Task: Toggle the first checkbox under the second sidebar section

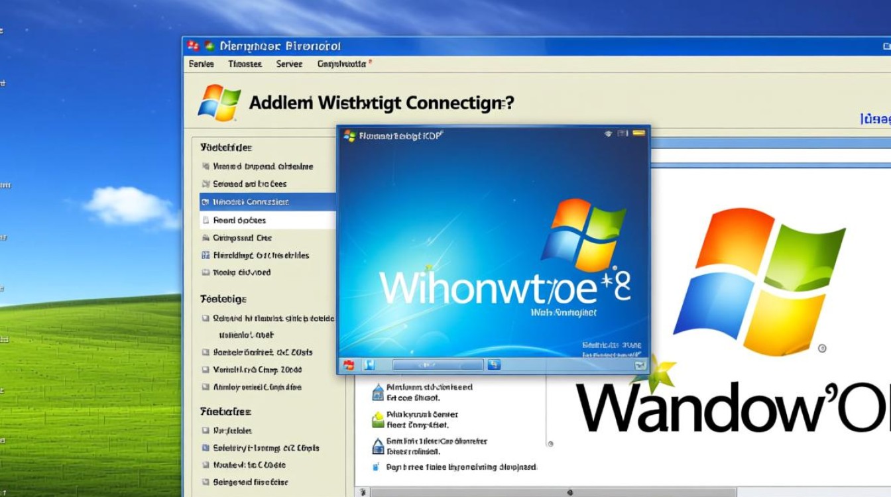Action: point(206,318)
